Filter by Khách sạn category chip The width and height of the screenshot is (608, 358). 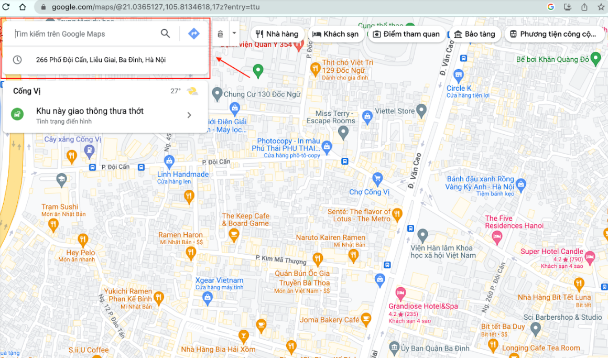tap(335, 34)
